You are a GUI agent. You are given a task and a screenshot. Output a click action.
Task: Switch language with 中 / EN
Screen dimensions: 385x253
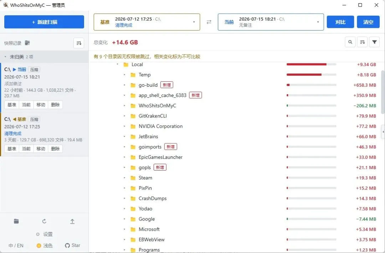(16, 246)
